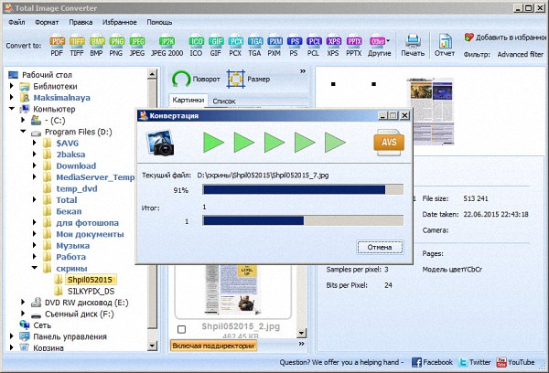
Task: Click the Поворот rotate tool
Action: [196, 80]
